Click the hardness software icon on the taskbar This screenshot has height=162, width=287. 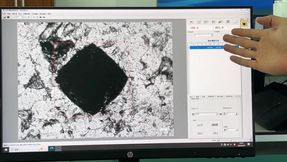point(58,148)
